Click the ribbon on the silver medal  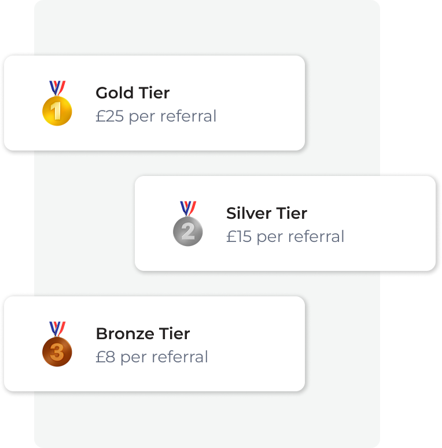tap(188, 208)
